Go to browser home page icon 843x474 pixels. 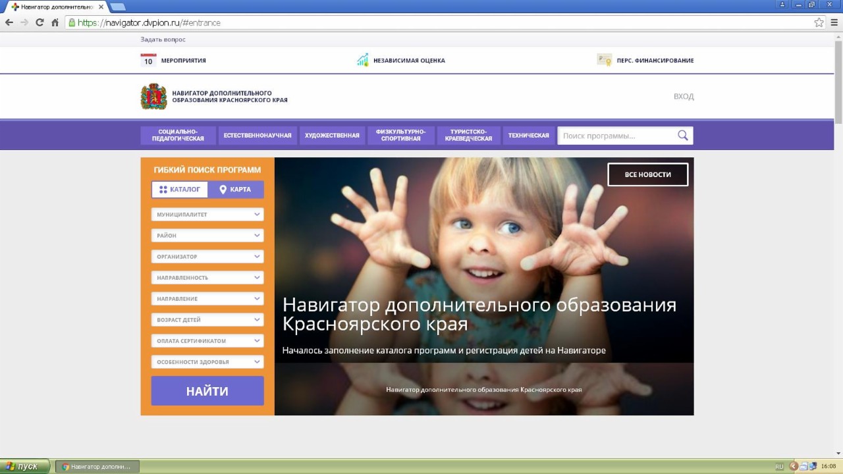[x=55, y=22]
